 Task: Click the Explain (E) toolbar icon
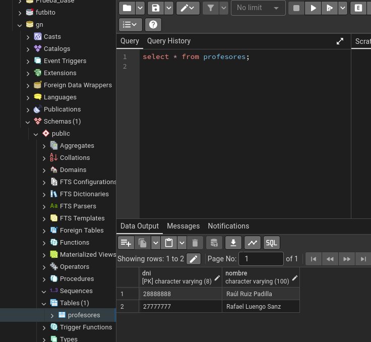pyautogui.click(x=358, y=8)
